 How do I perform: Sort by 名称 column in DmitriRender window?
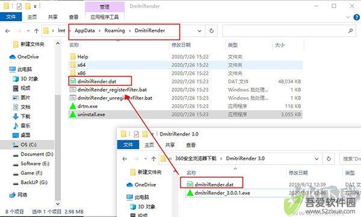[74, 45]
